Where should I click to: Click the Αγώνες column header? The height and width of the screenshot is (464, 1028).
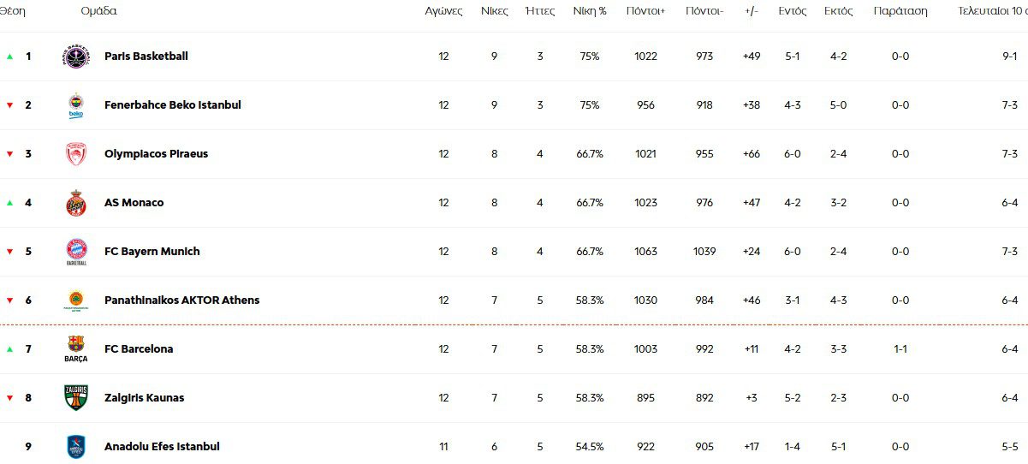(443, 11)
